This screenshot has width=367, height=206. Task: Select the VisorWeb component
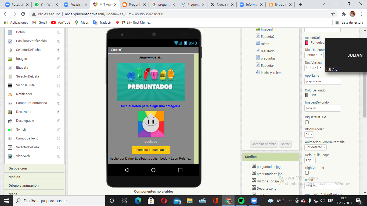click(23, 156)
